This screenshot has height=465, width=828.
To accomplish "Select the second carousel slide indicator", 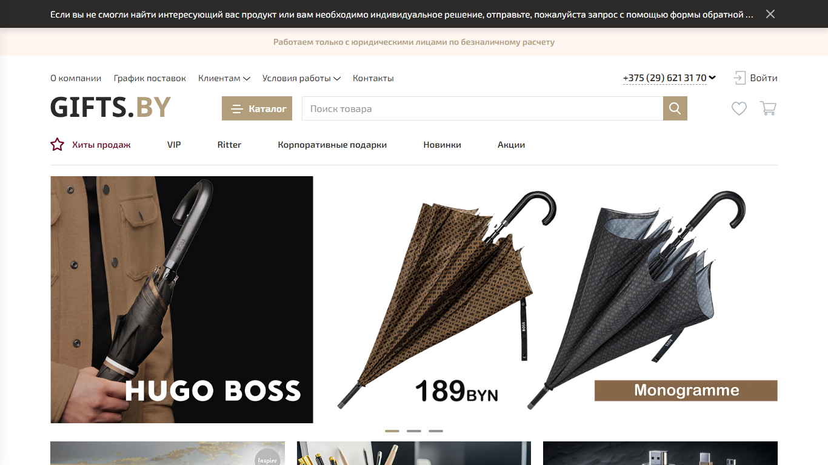I will tap(414, 431).
